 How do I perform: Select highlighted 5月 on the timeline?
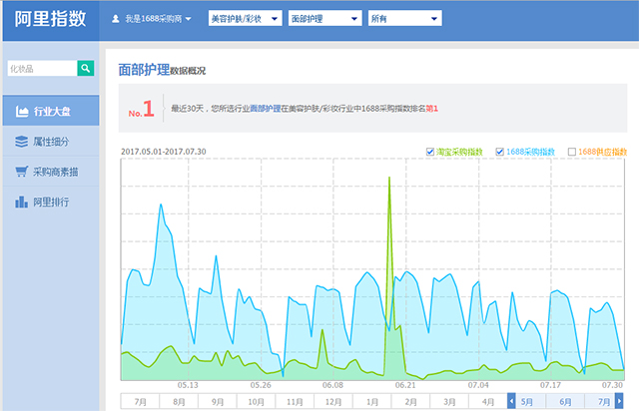coord(526,402)
